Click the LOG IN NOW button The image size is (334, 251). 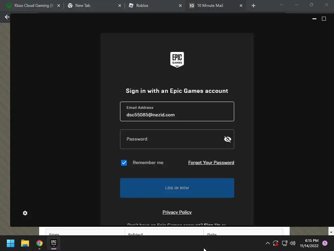coord(177,188)
